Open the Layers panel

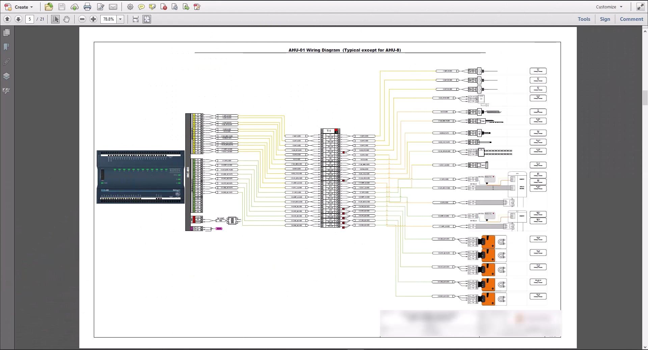tap(7, 76)
